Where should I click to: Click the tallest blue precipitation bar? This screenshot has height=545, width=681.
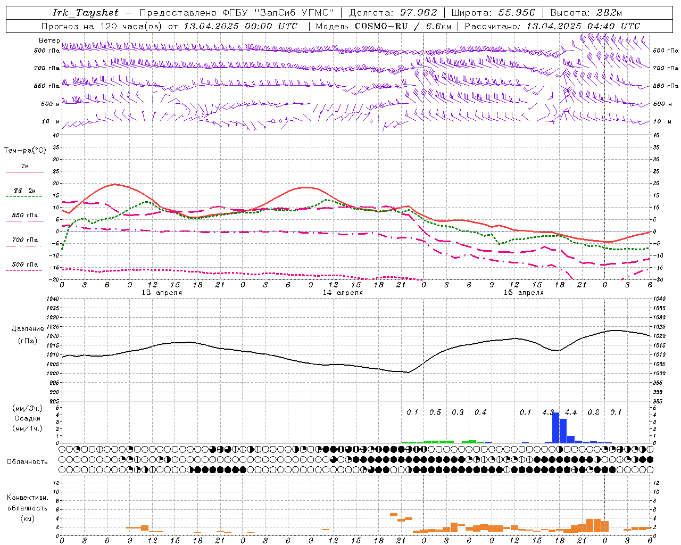tap(555, 427)
